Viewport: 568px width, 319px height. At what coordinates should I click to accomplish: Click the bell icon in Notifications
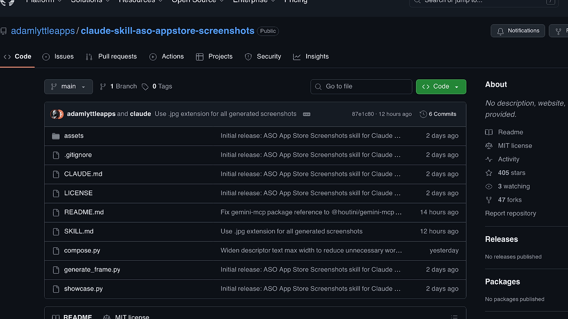pyautogui.click(x=501, y=31)
